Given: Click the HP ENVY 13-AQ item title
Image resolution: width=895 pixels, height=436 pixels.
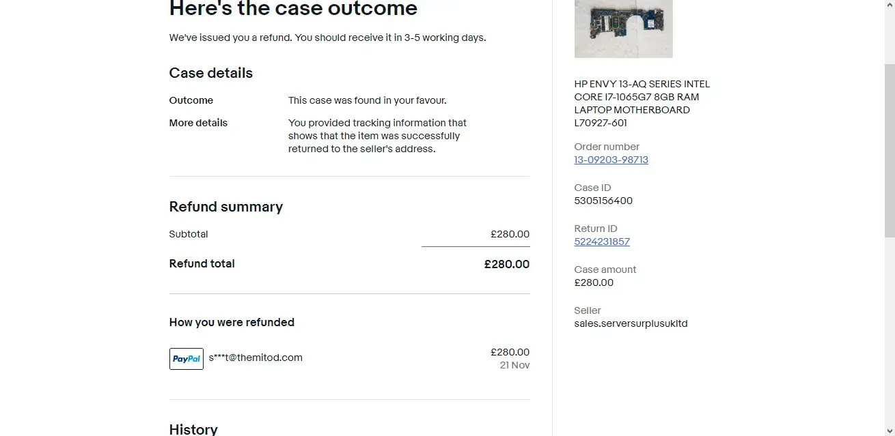Looking at the screenshot, I should [642, 103].
